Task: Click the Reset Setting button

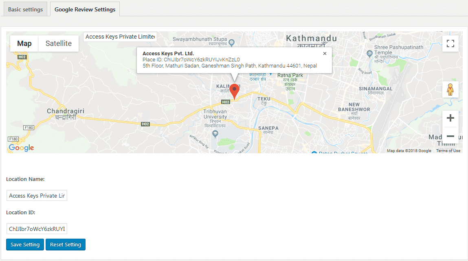Action: [66, 245]
